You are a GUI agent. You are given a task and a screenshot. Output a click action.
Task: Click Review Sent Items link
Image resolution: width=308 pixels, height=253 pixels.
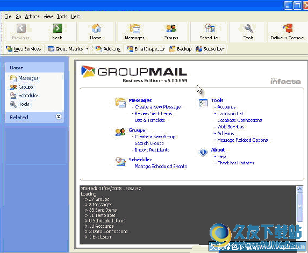[x=153, y=113]
